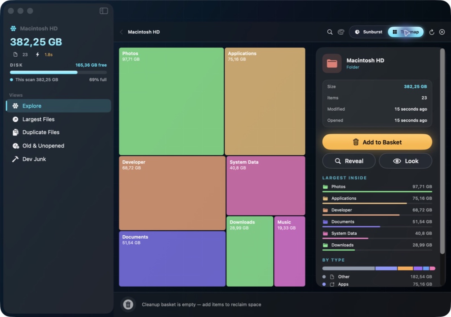Open the Old & Unopened view
This screenshot has width=451, height=317.
tap(58, 146)
